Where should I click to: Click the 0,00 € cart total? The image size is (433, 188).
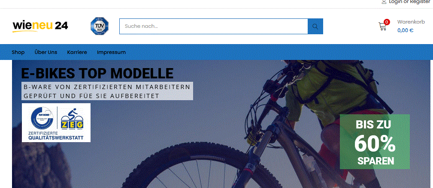click(405, 30)
